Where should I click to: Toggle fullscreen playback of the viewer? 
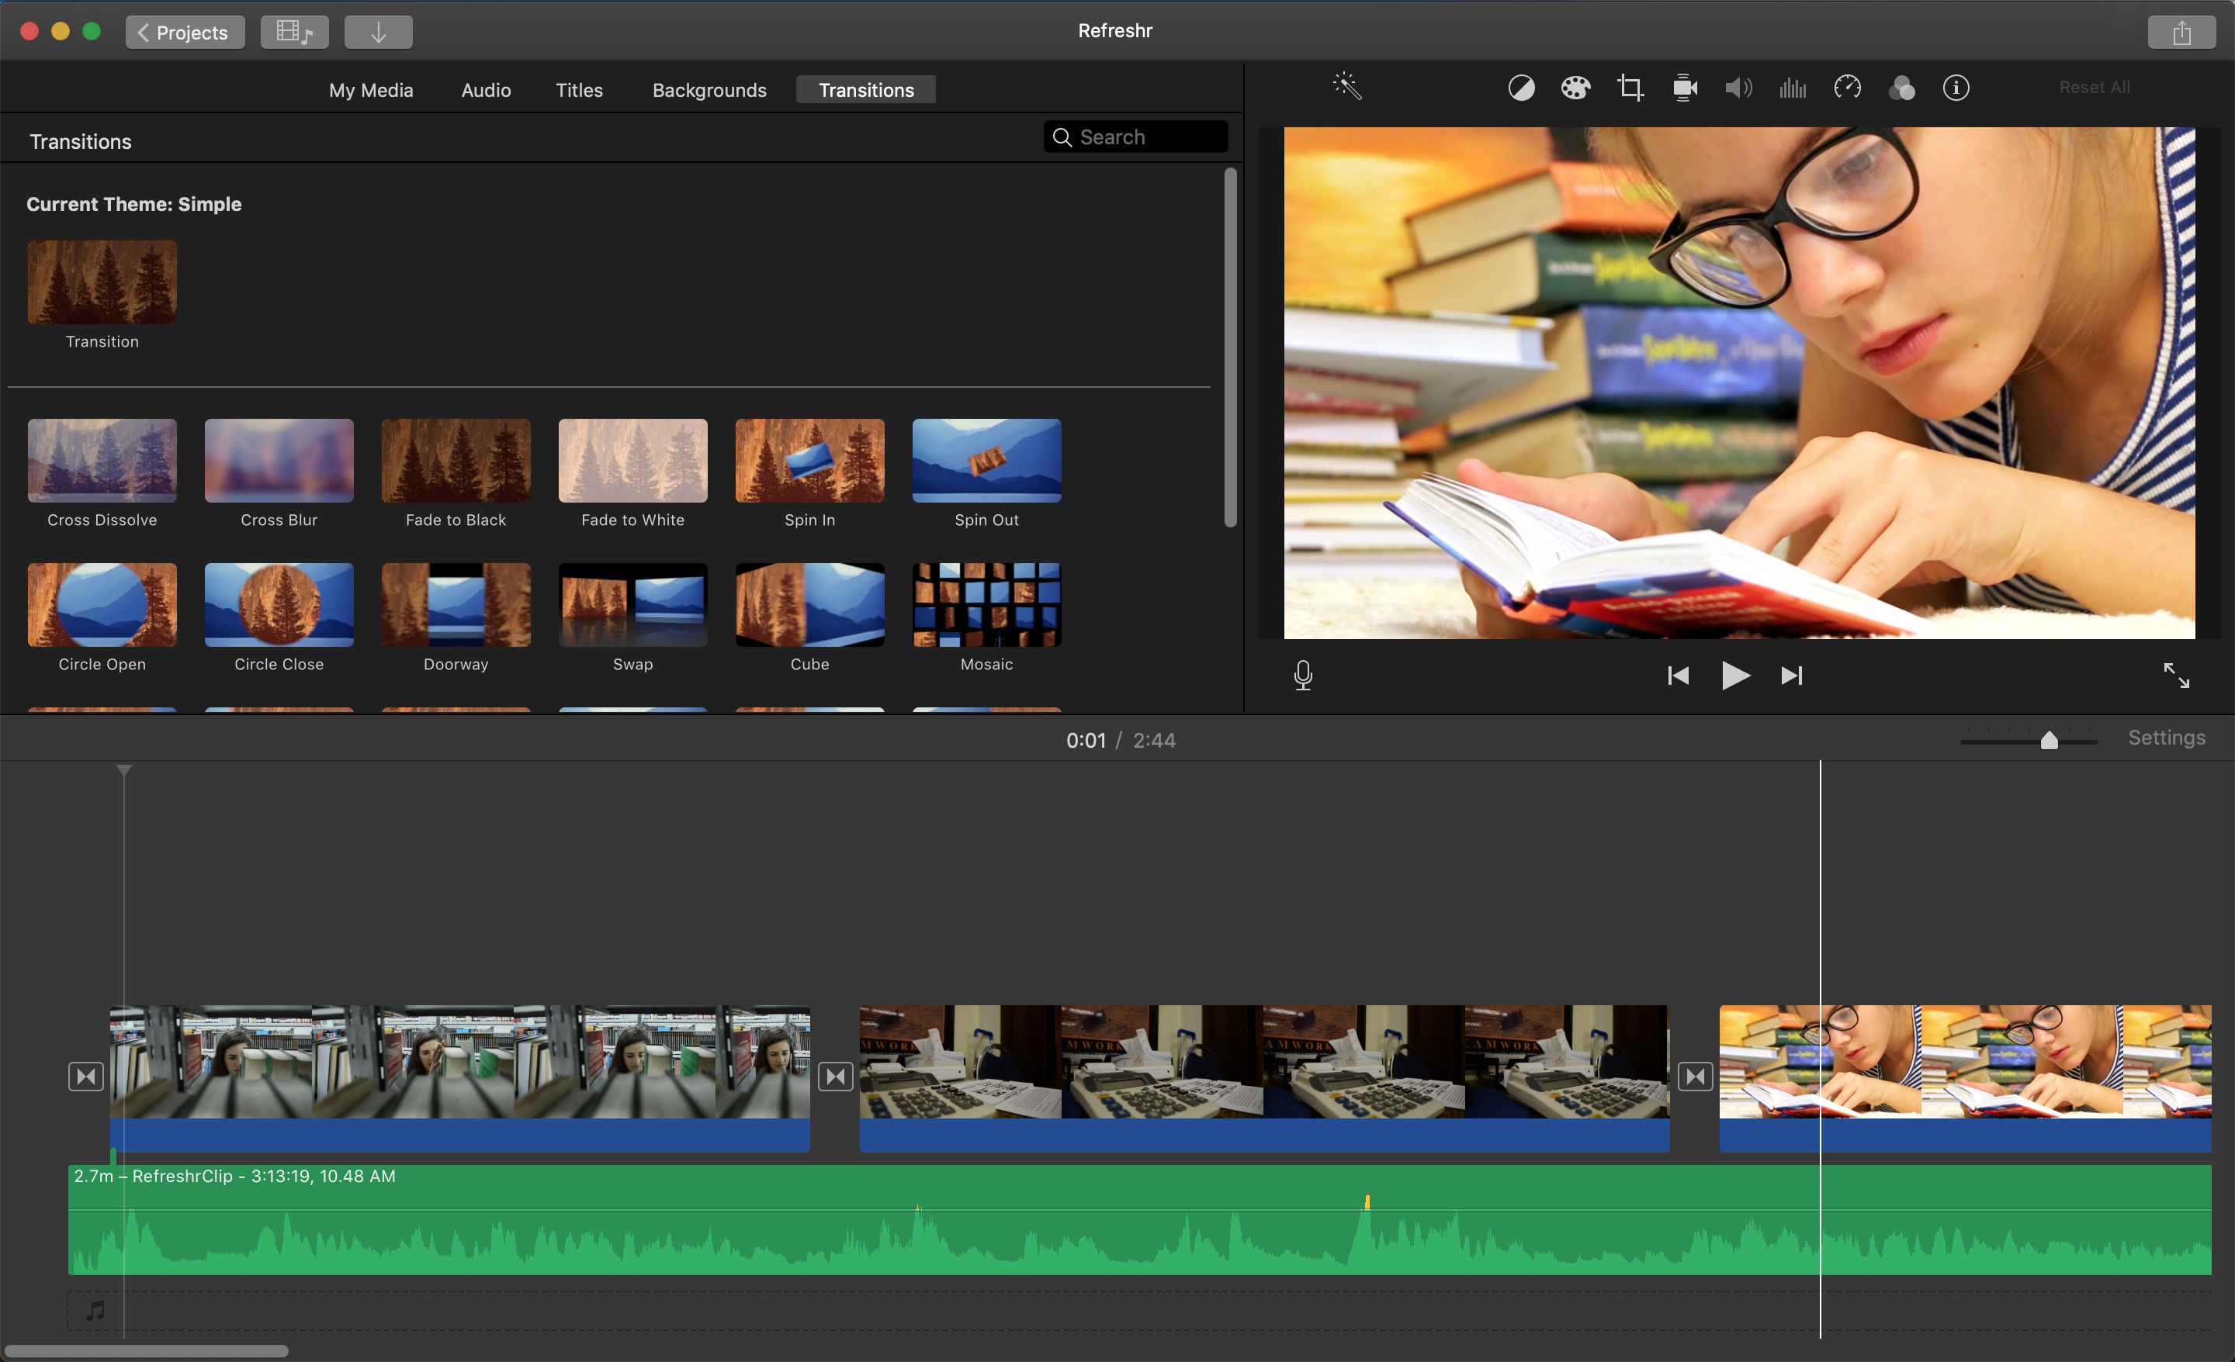click(x=2176, y=676)
